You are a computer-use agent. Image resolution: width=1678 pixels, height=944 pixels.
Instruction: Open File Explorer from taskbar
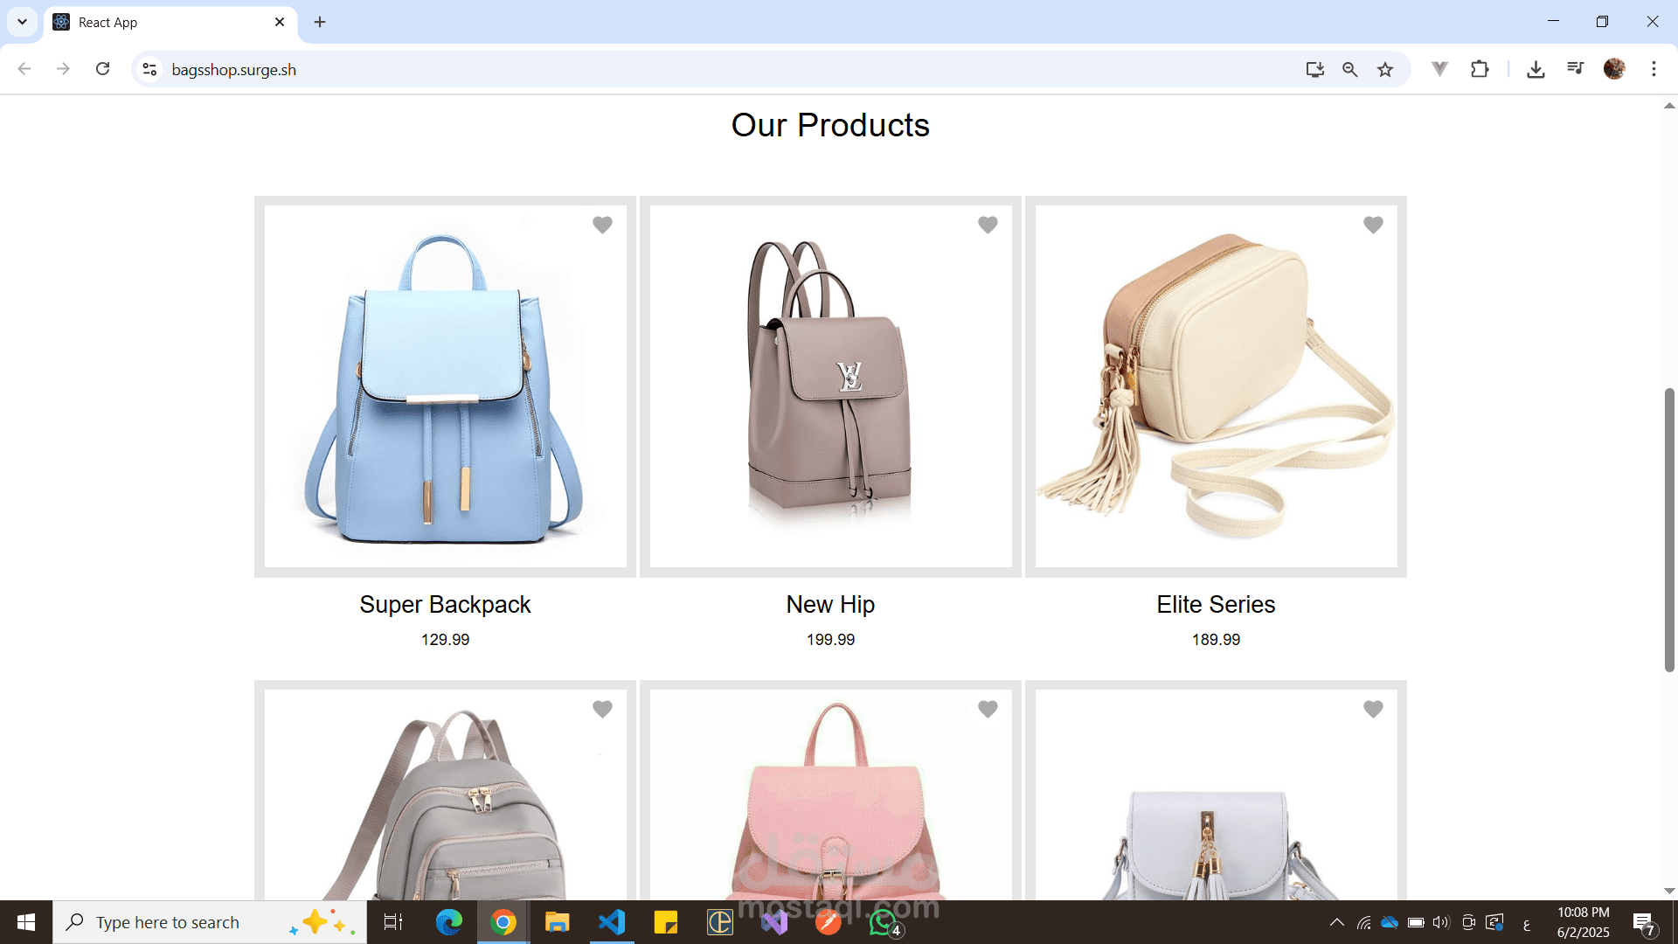[x=557, y=922]
